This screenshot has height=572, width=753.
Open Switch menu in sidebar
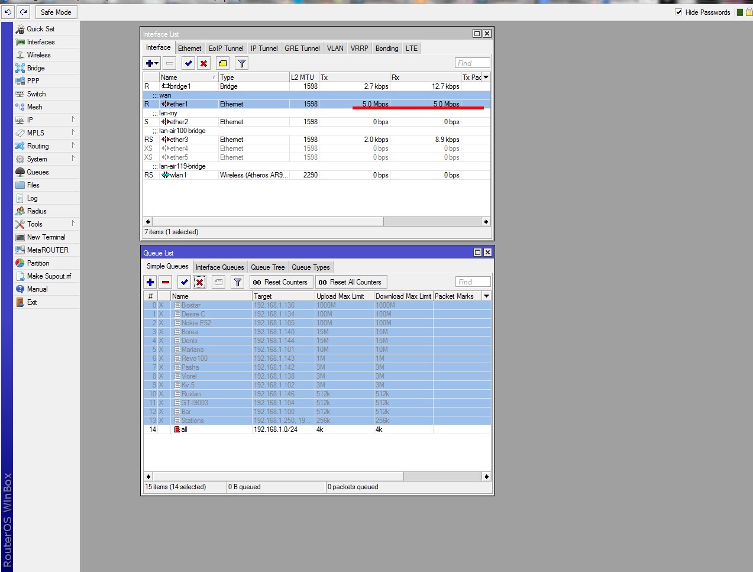coord(47,94)
